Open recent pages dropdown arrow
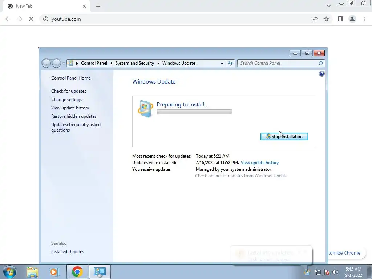This screenshot has width=372, height=279. click(x=64, y=64)
